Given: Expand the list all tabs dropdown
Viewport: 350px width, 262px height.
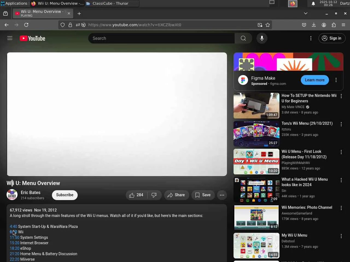Looking at the screenshot, I should [306, 13].
